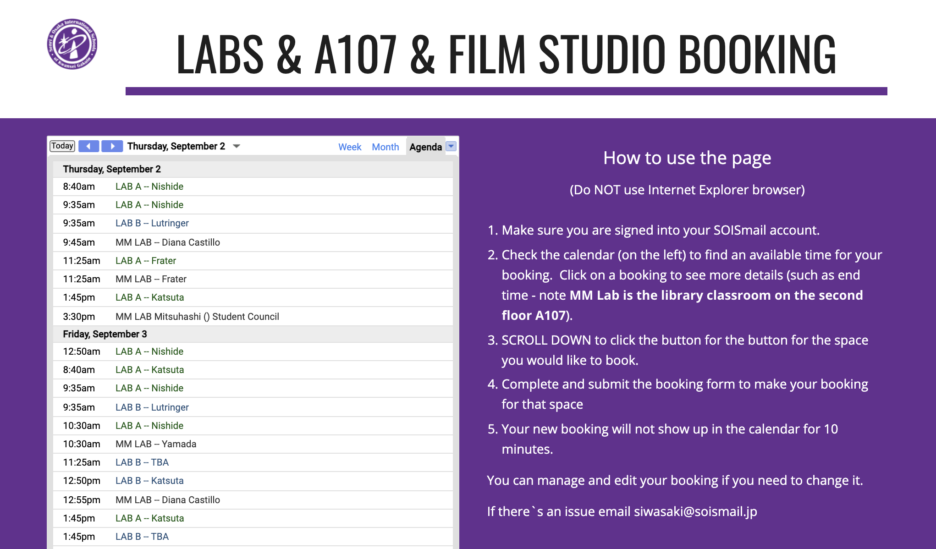The height and width of the screenshot is (549, 936).
Task: Open the 3:30pm Student Council booking
Action: 197,317
